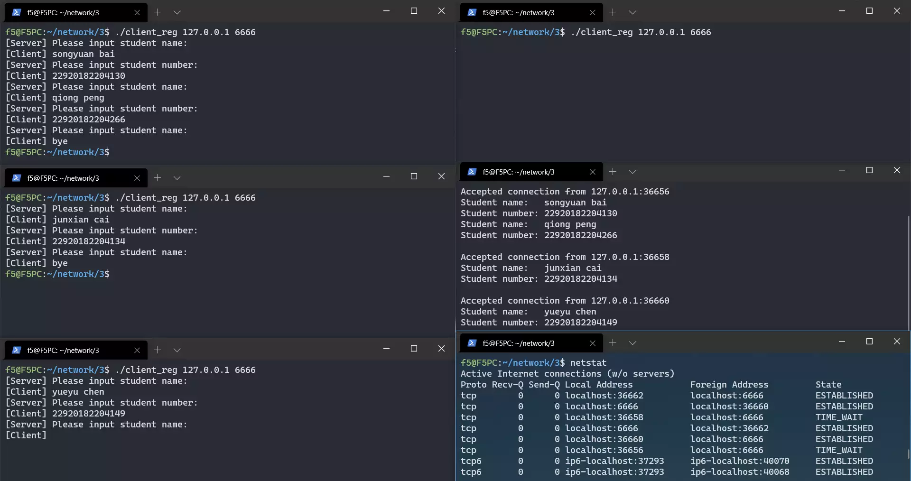Click the new tab plus in the songyuan bai client window
Viewport: 911px width, 481px height.
pyautogui.click(x=157, y=12)
